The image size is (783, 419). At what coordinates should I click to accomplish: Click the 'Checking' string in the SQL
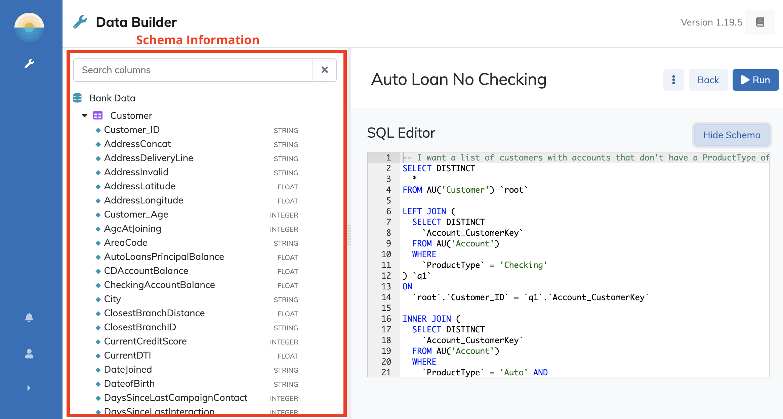click(523, 265)
